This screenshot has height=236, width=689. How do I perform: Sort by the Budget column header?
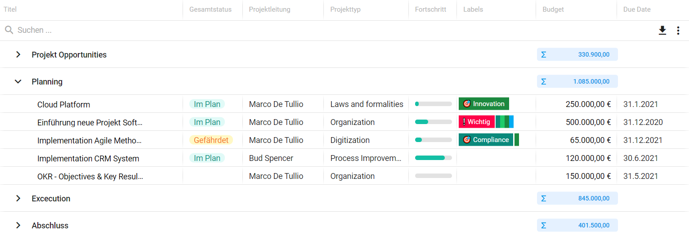[553, 9]
